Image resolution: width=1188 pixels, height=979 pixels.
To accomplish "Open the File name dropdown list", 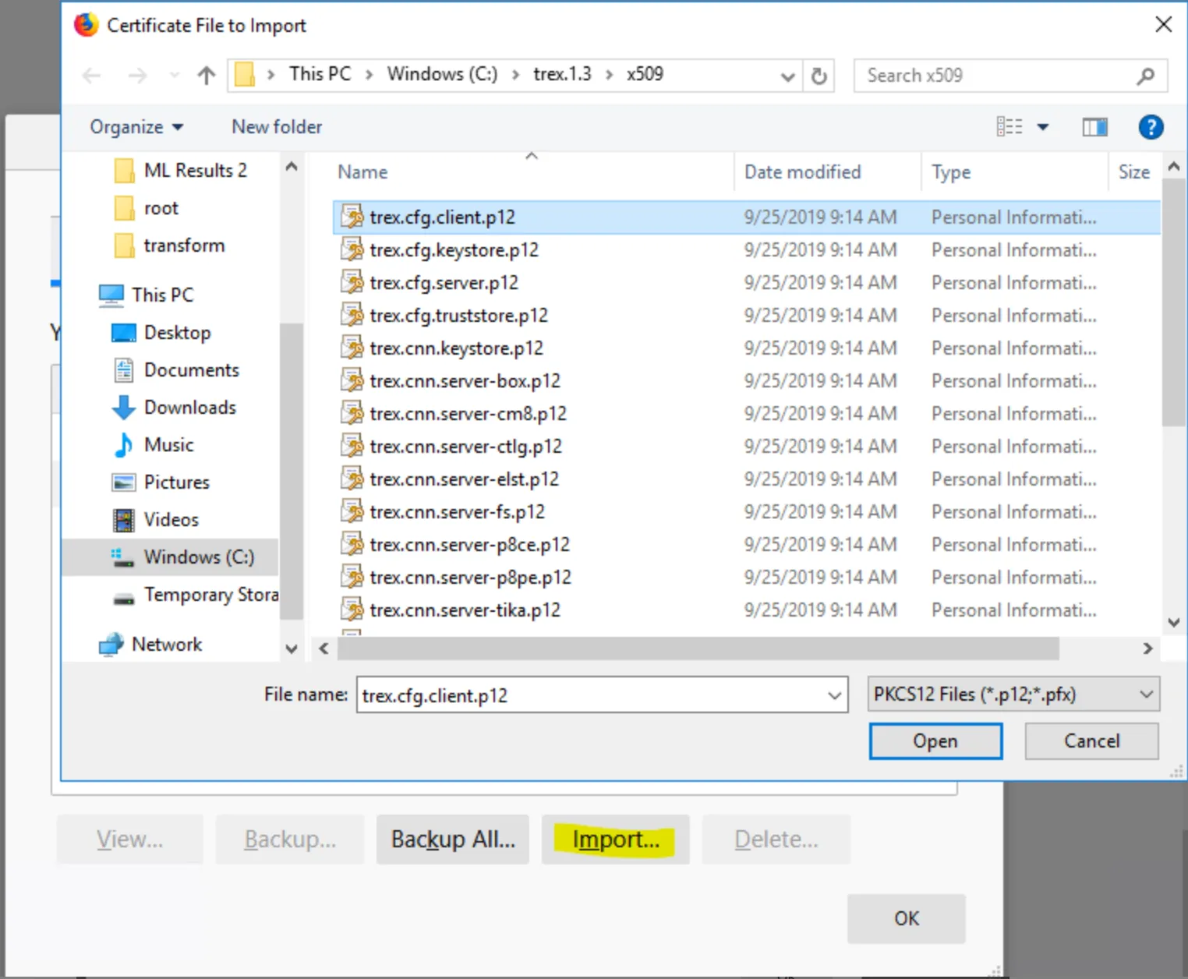I will pyautogui.click(x=834, y=695).
